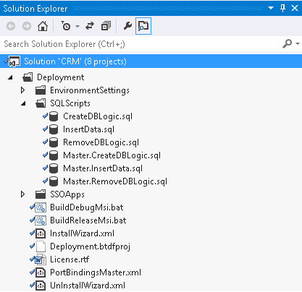Select Master.RemoveDBLogic.sql file

coord(115,181)
